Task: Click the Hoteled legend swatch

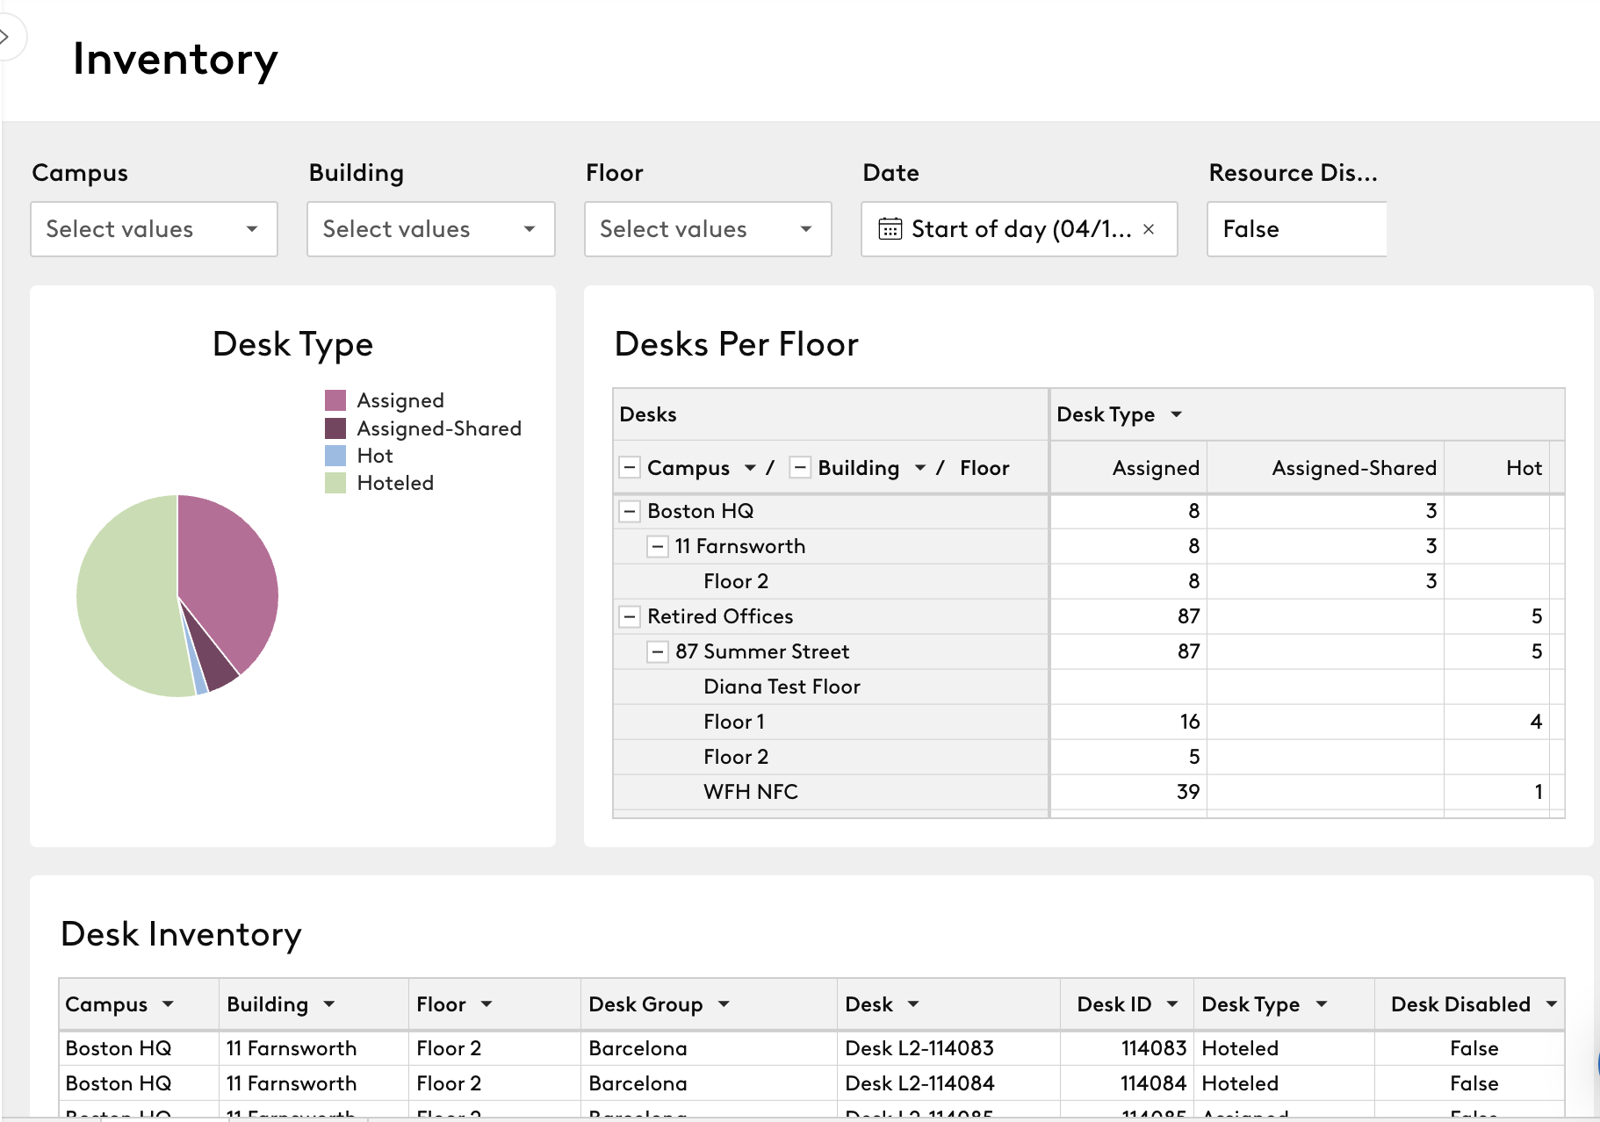Action: click(x=335, y=483)
